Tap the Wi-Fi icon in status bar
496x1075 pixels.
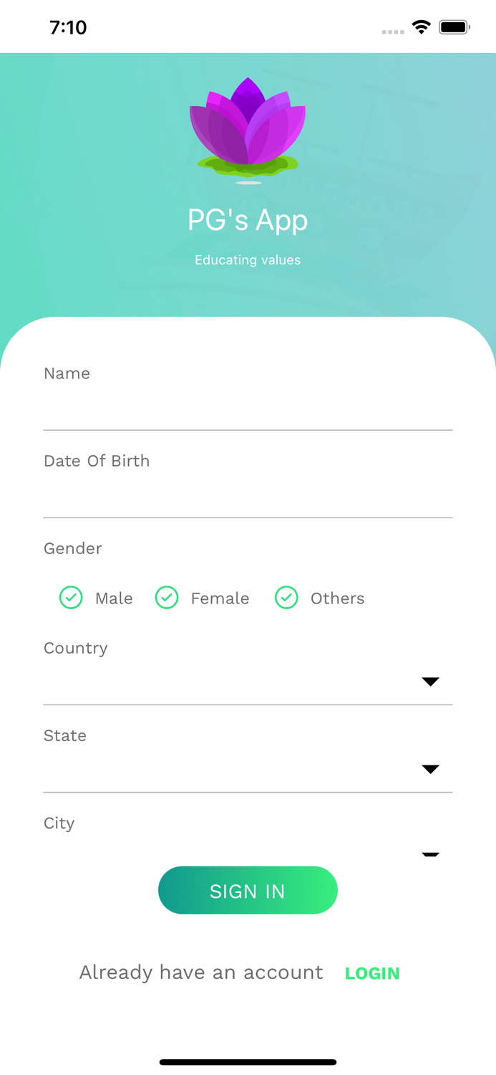[422, 27]
